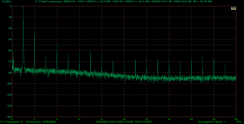Click the -60 y-axis tick label
Screen dimensions: 244x124
click(10, 51)
